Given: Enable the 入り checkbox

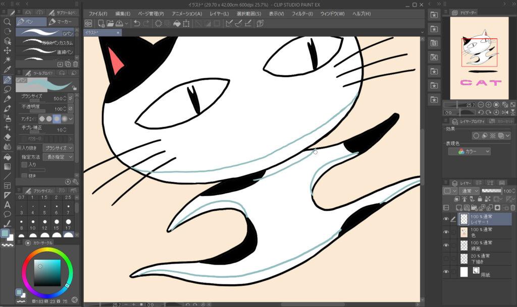Looking at the screenshot, I should tap(24, 164).
